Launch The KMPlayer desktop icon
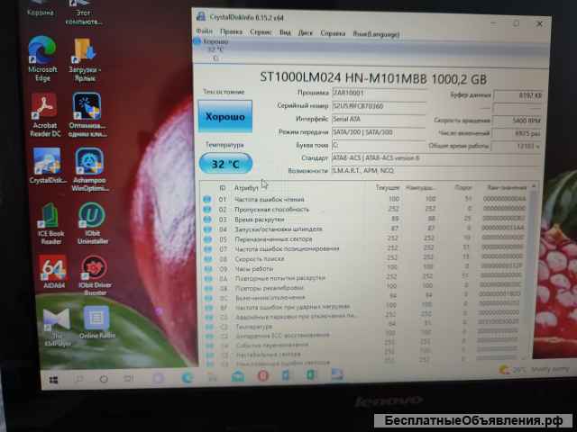The width and height of the screenshot is (577, 432). (x=57, y=327)
